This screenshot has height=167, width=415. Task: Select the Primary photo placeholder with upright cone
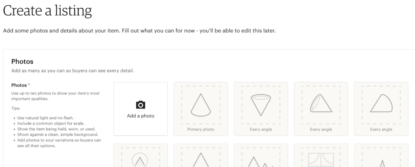[201, 109]
